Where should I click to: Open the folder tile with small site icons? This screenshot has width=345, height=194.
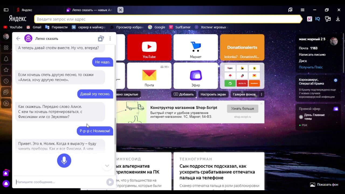[242, 76]
